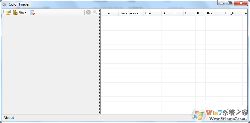
Task: Select the R column header
Action: point(178,13)
